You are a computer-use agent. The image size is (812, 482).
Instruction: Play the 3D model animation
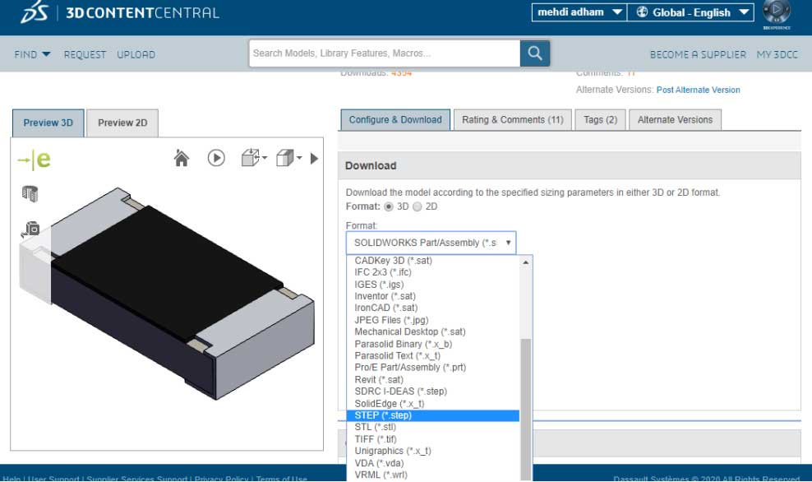[x=216, y=158]
